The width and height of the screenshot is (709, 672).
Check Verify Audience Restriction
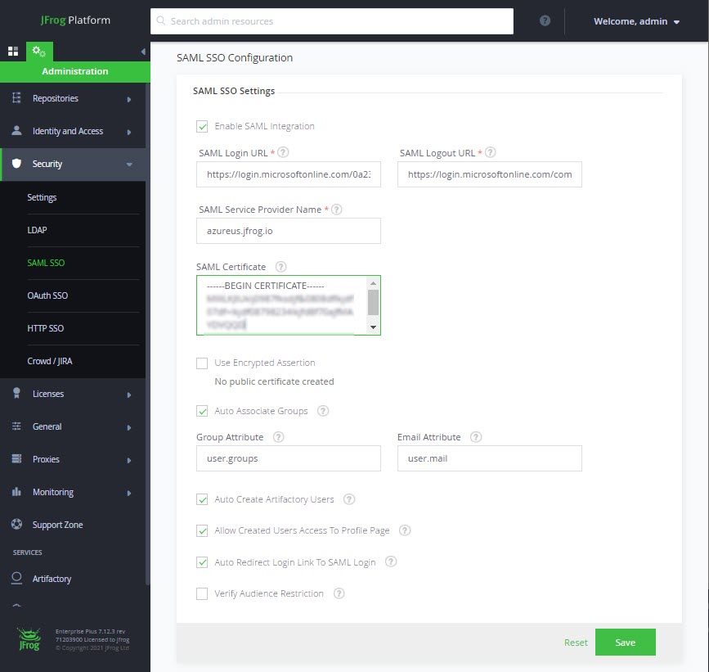(201, 593)
